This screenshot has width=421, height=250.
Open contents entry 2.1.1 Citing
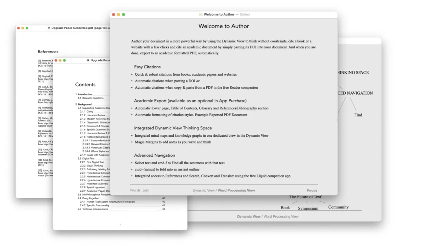coord(87,112)
